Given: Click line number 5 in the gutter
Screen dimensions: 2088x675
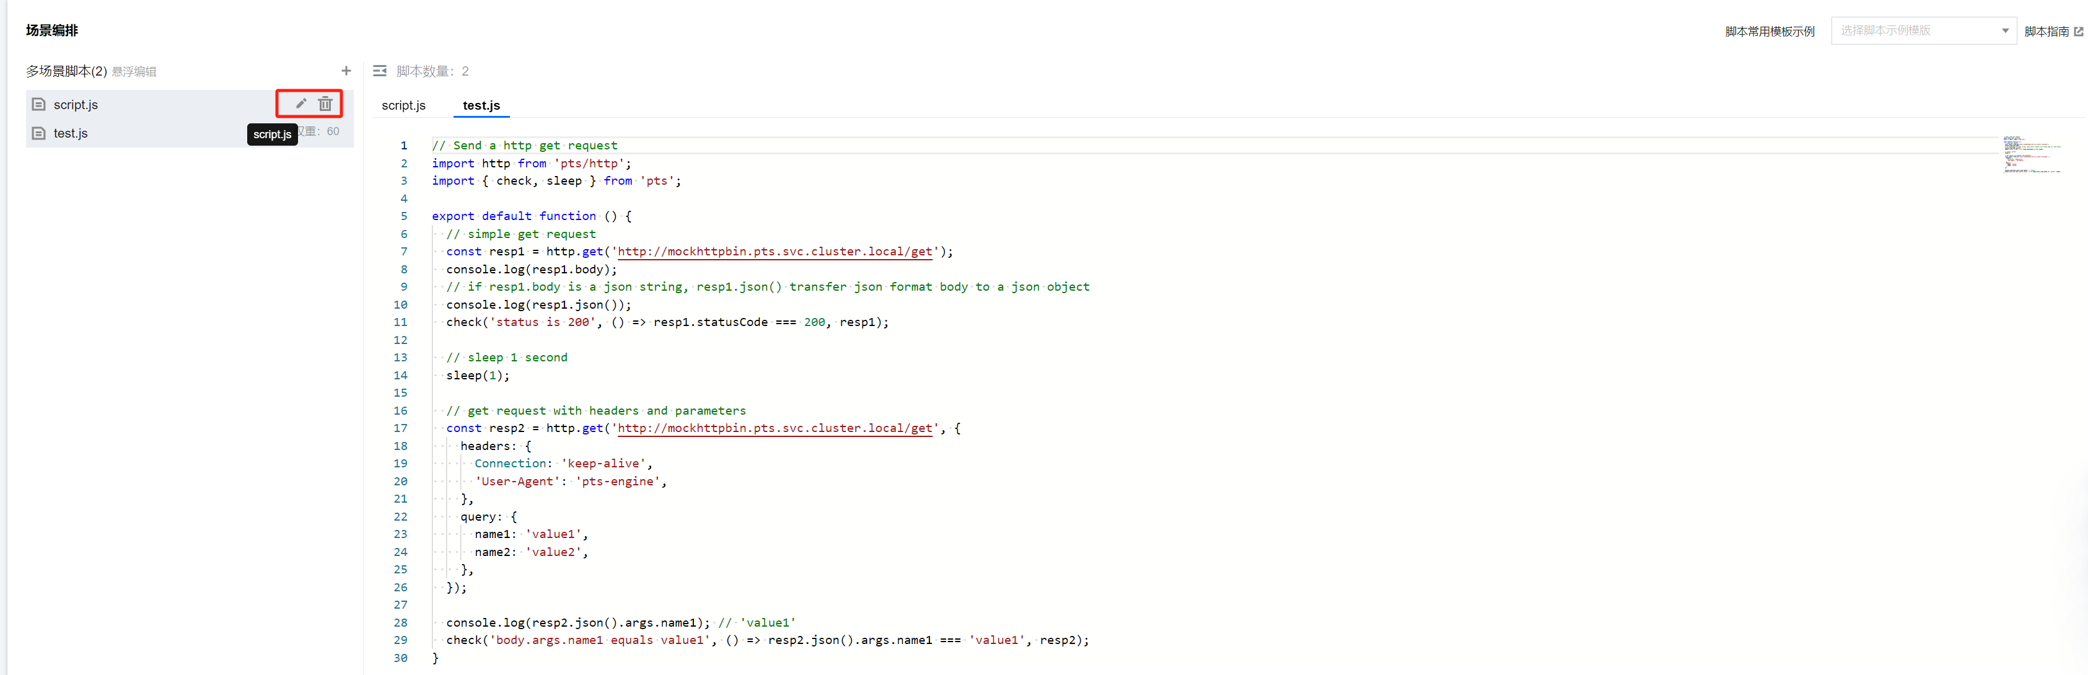Looking at the screenshot, I should tap(403, 216).
